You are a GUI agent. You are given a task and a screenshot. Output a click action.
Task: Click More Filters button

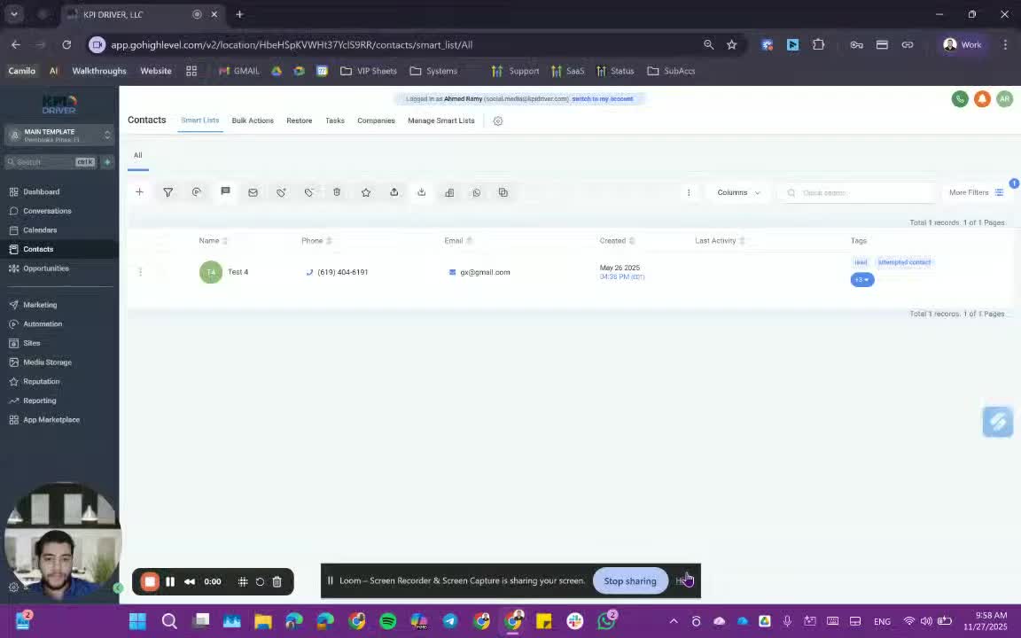[976, 192]
